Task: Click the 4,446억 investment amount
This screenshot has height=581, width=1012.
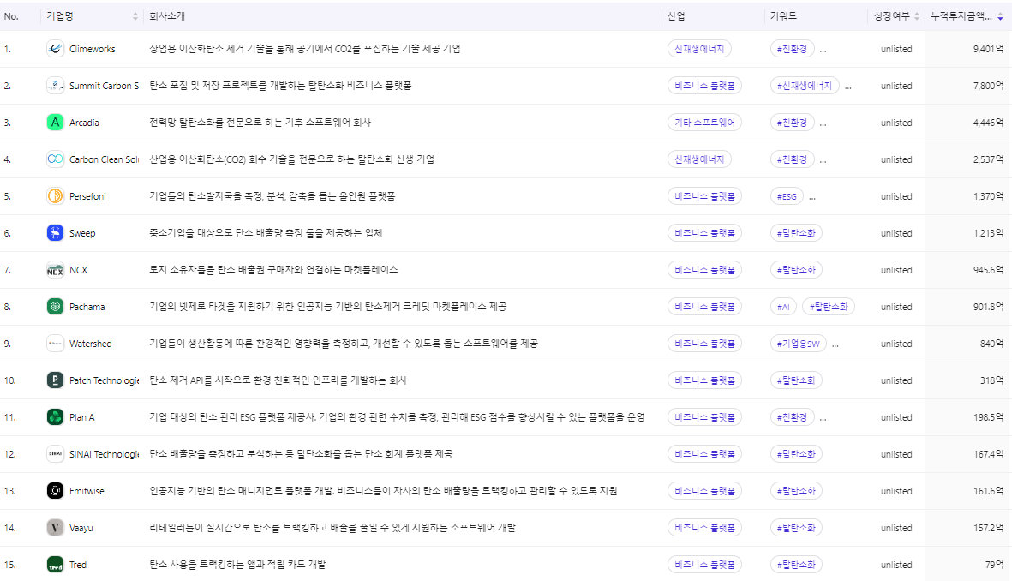Action: click(988, 123)
